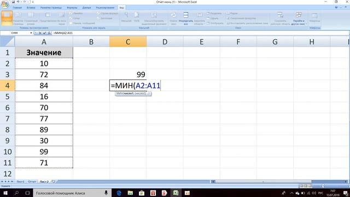Click the status bar zoom slider
The height and width of the screenshot is (197, 350).
pos(323,186)
